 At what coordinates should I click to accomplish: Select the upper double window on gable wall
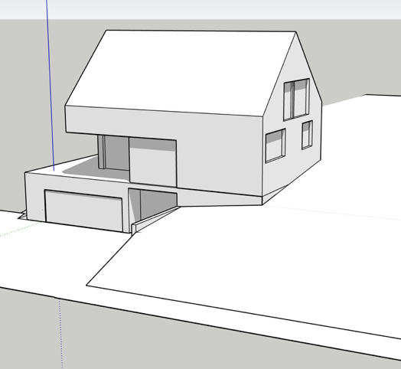(x=296, y=100)
